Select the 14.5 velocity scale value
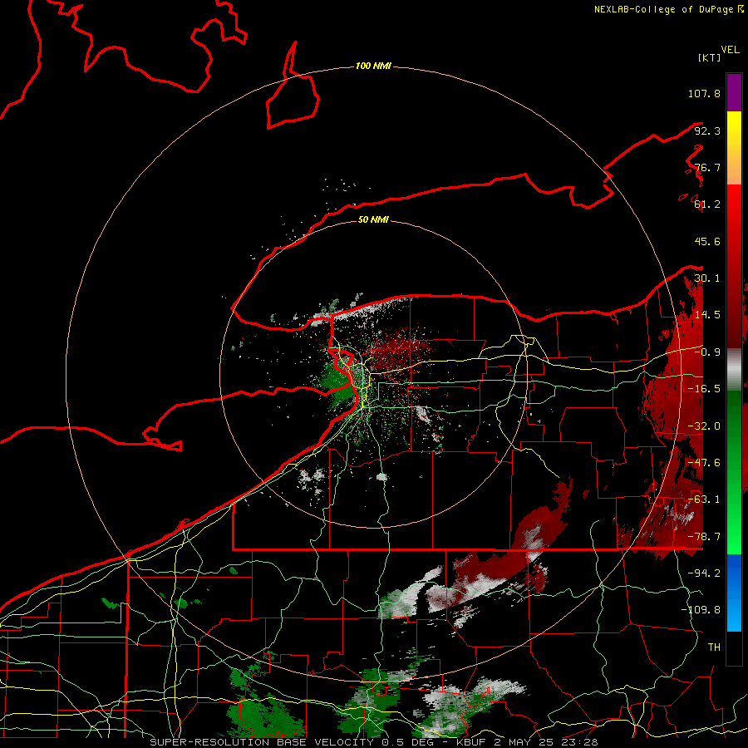The width and height of the screenshot is (748, 748). pyautogui.click(x=707, y=315)
